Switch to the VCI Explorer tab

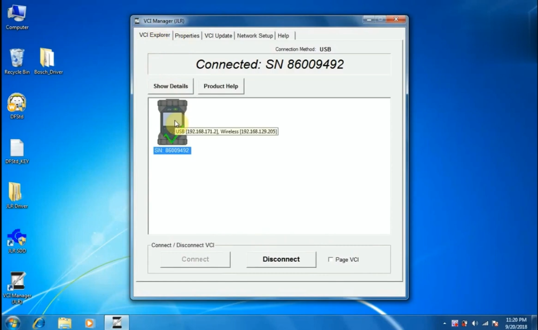[154, 35]
